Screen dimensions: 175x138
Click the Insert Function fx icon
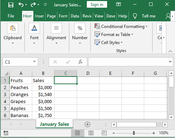pos(80,62)
